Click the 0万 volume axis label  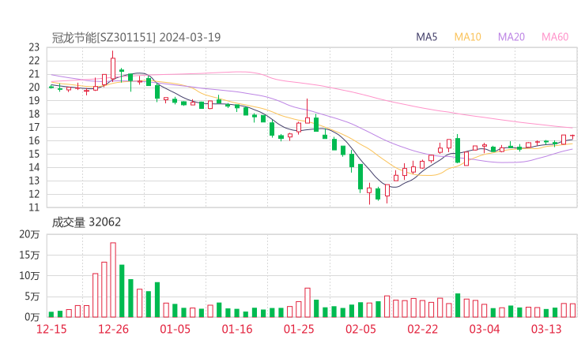(32, 317)
